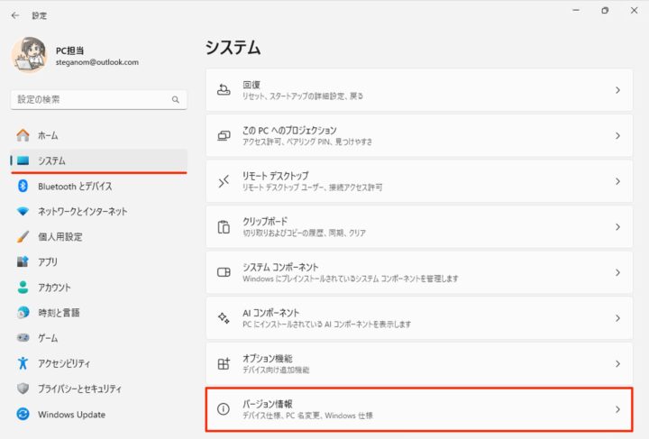649x439 pixels.
Task: Open アプリ settings page
Action: tap(98, 262)
